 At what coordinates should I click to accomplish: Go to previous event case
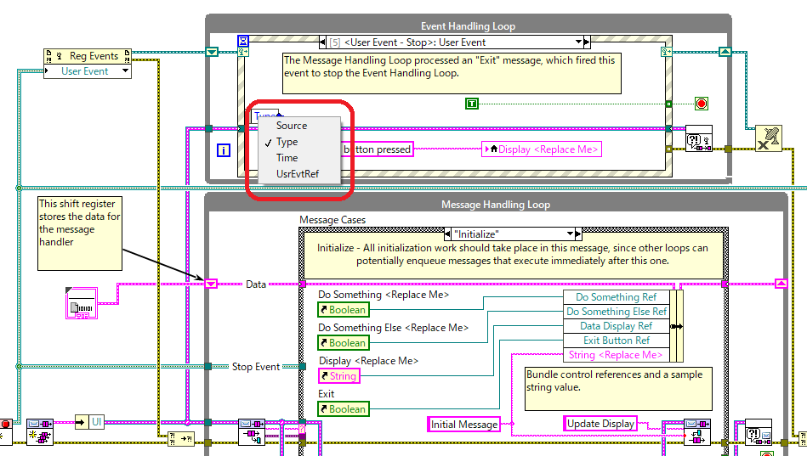(x=322, y=42)
